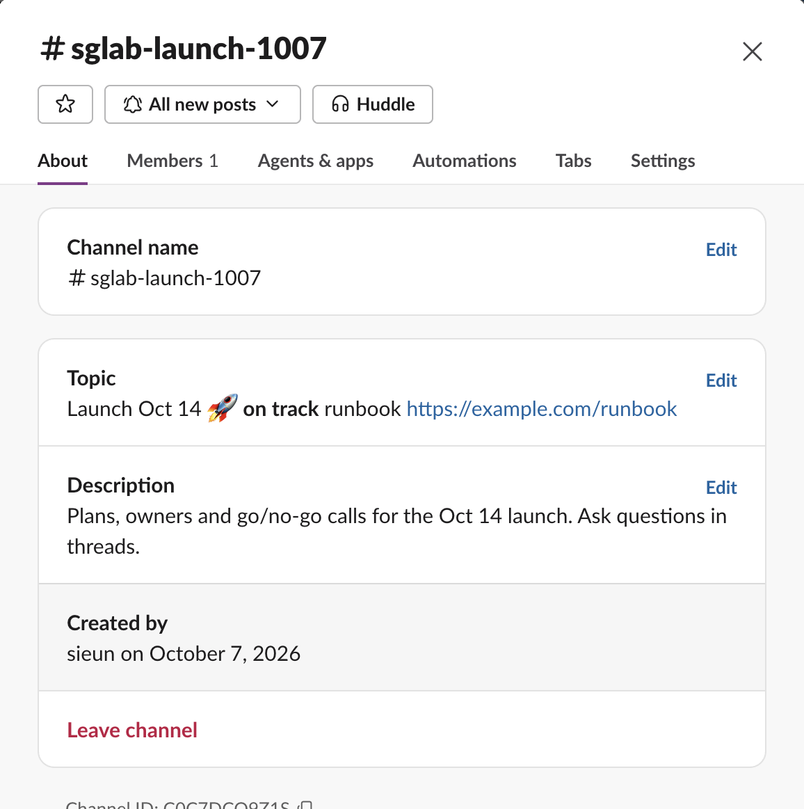
Task: Start a Huddle in this channel
Action: tap(372, 104)
